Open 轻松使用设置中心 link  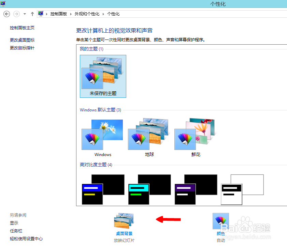[26, 238]
